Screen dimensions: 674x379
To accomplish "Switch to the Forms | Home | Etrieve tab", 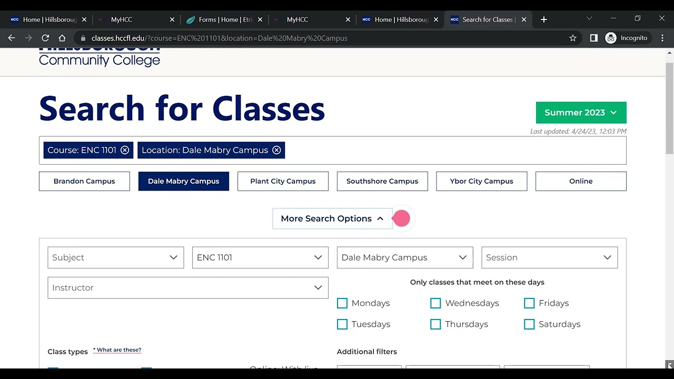I will point(224,19).
